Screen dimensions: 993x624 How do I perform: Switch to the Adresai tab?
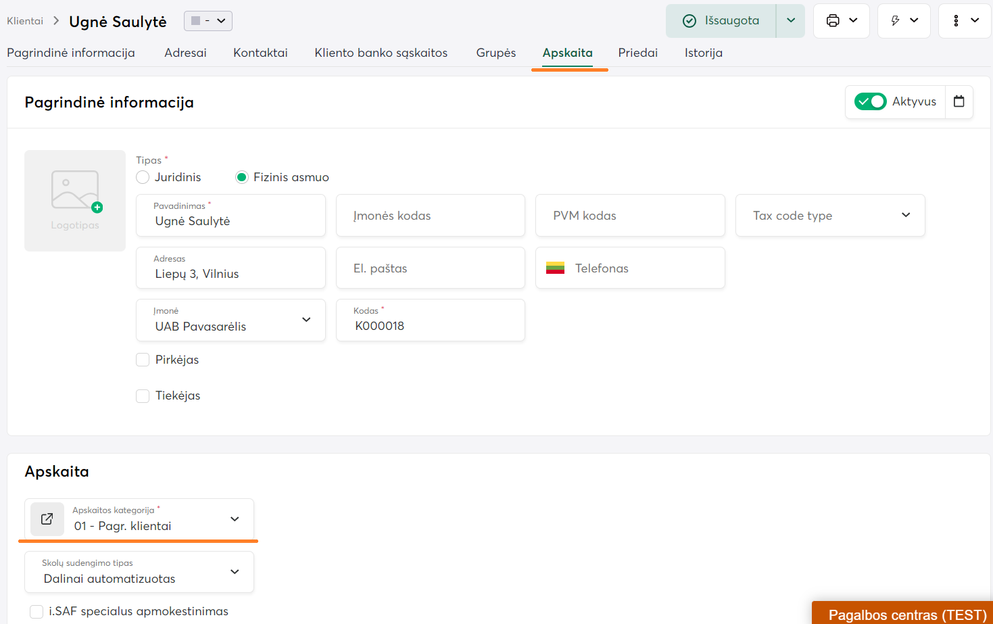185,53
